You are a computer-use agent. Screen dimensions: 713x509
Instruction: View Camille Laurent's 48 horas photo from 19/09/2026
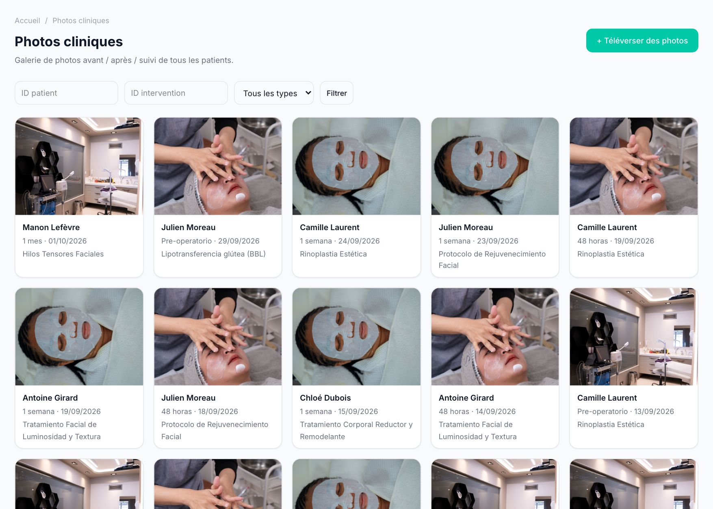click(x=634, y=166)
